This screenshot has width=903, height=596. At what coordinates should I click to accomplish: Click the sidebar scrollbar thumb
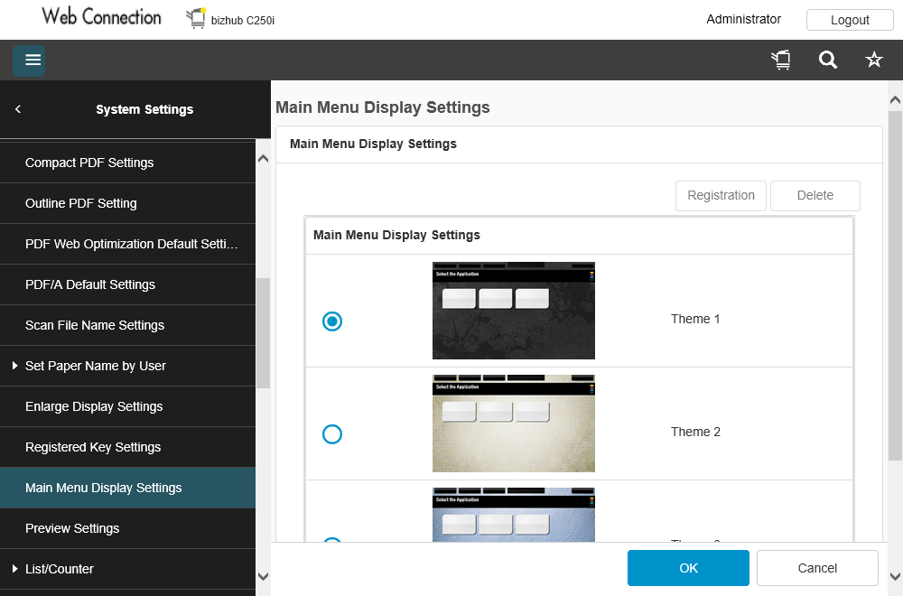263,333
